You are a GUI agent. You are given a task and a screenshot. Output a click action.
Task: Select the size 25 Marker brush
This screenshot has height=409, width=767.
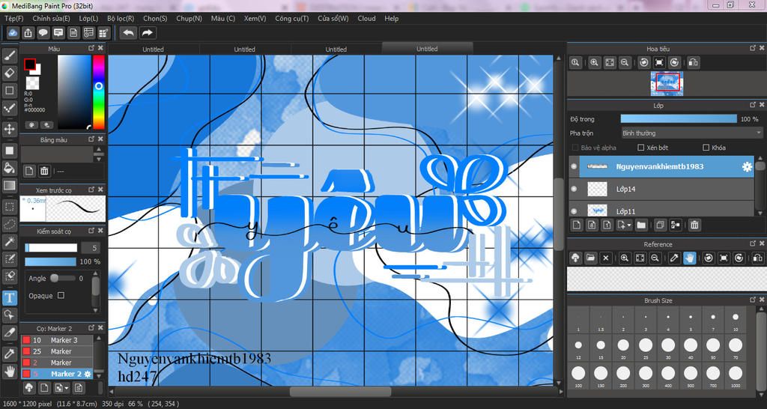(57, 351)
